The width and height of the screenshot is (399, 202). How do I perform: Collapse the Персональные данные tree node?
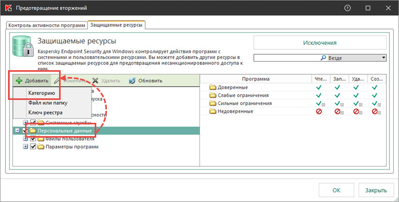point(18,131)
